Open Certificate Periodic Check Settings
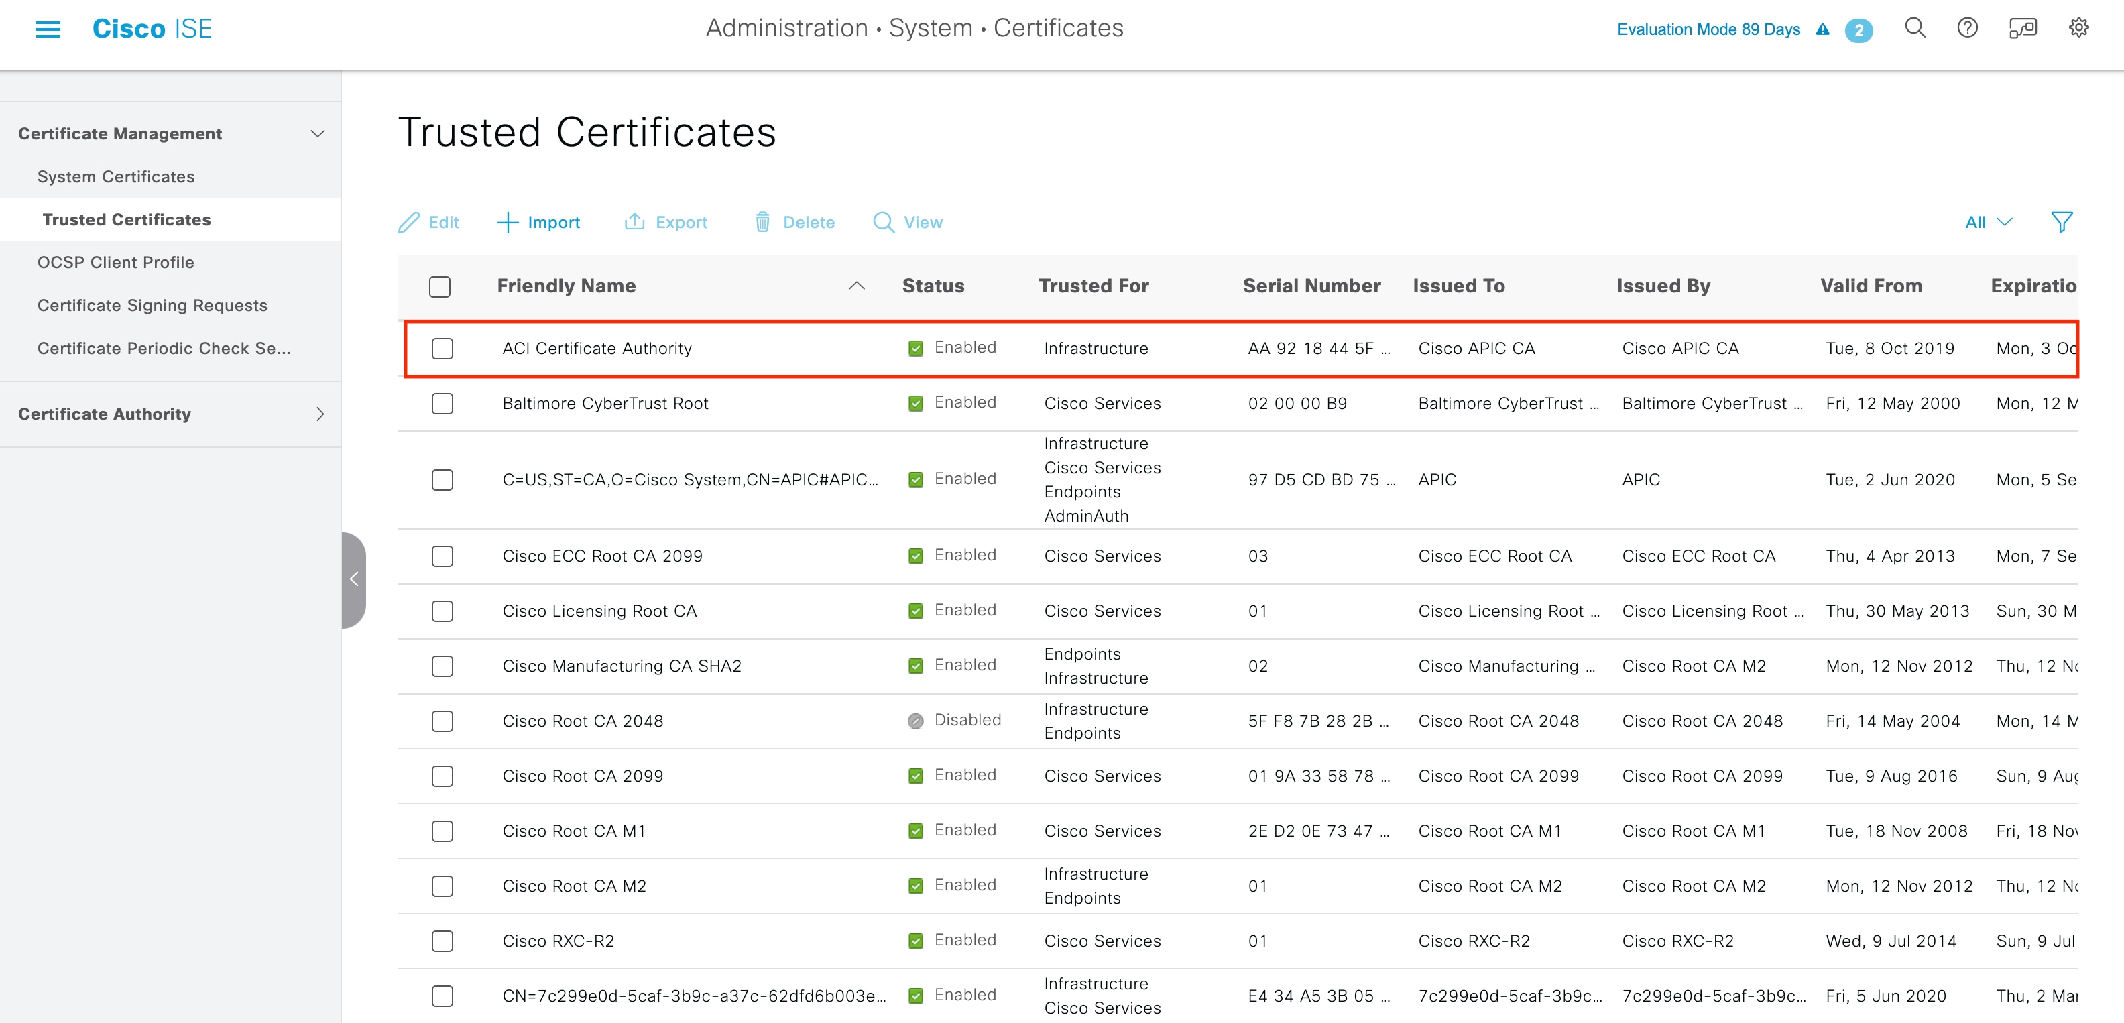Screen dimensions: 2124x1023 coord(164,348)
